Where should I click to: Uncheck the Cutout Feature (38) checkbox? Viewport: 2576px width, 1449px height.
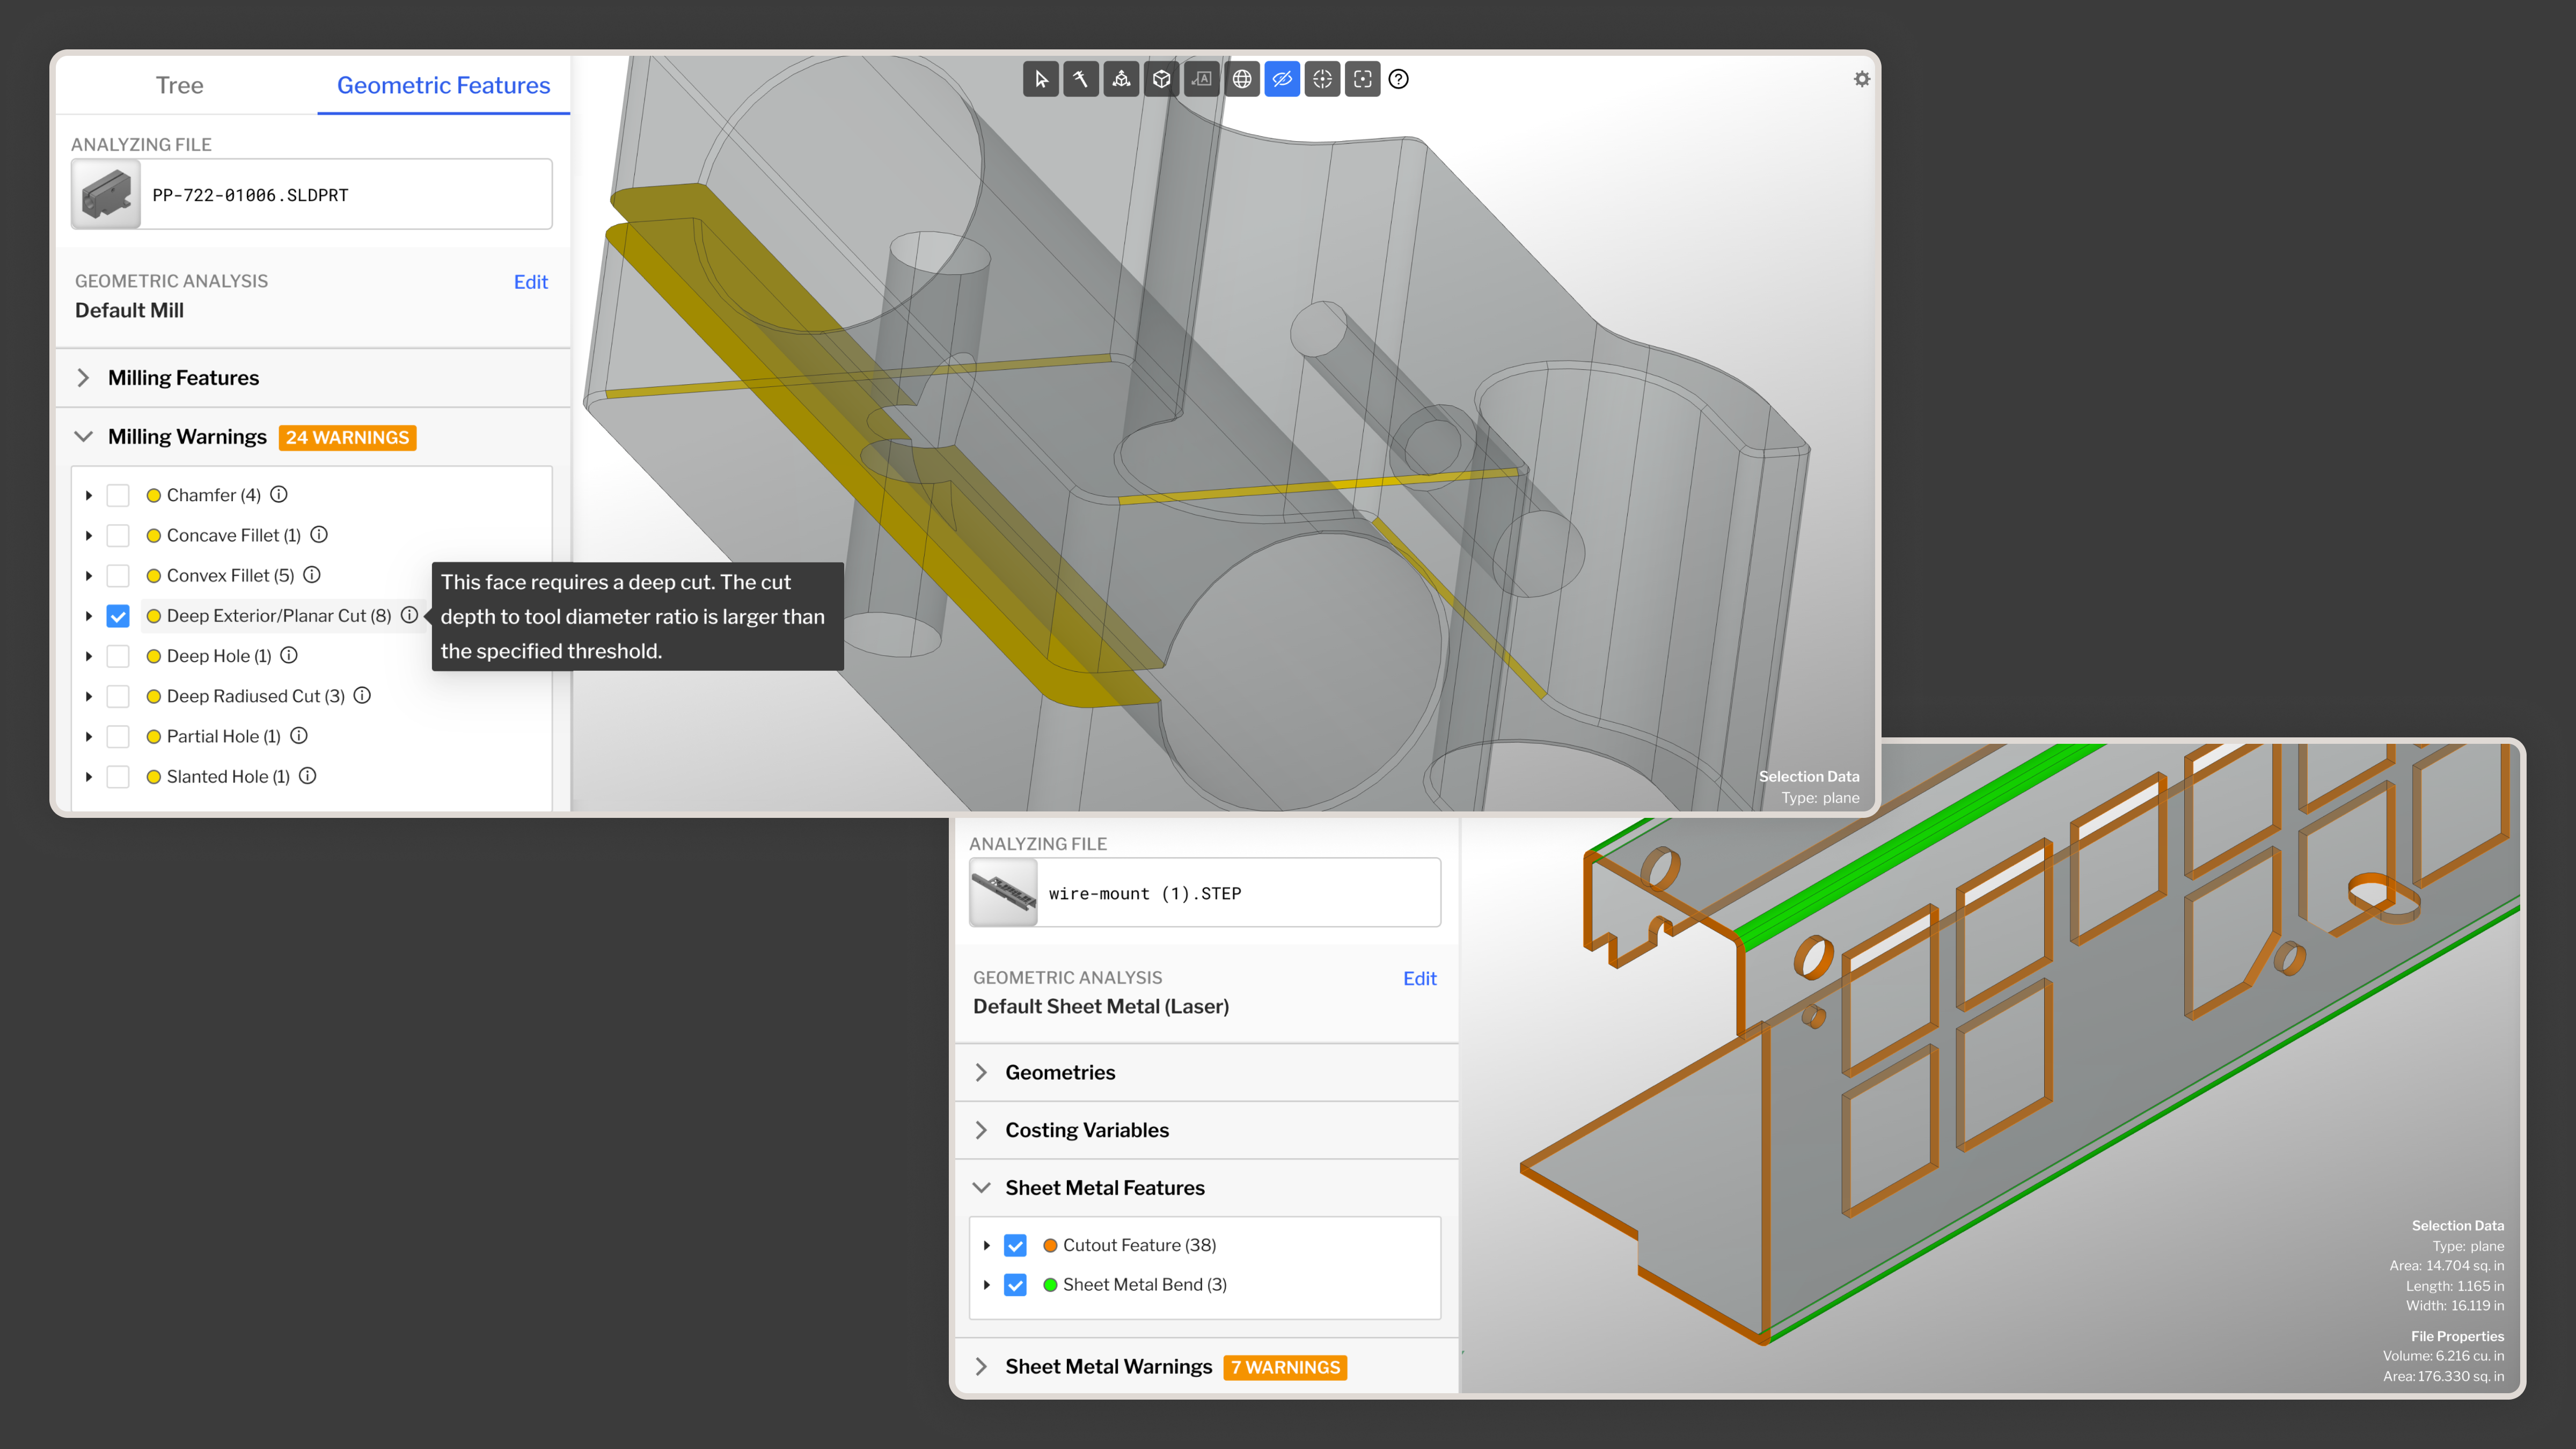point(1015,1245)
